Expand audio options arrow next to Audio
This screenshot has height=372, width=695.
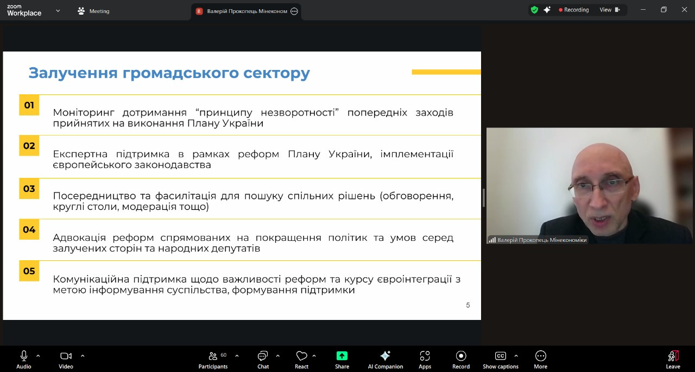coord(38,356)
